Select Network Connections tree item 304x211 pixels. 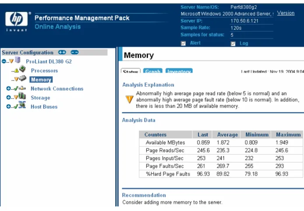tap(57, 89)
